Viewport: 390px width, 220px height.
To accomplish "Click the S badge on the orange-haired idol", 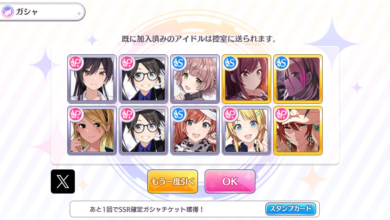I will [179, 114].
